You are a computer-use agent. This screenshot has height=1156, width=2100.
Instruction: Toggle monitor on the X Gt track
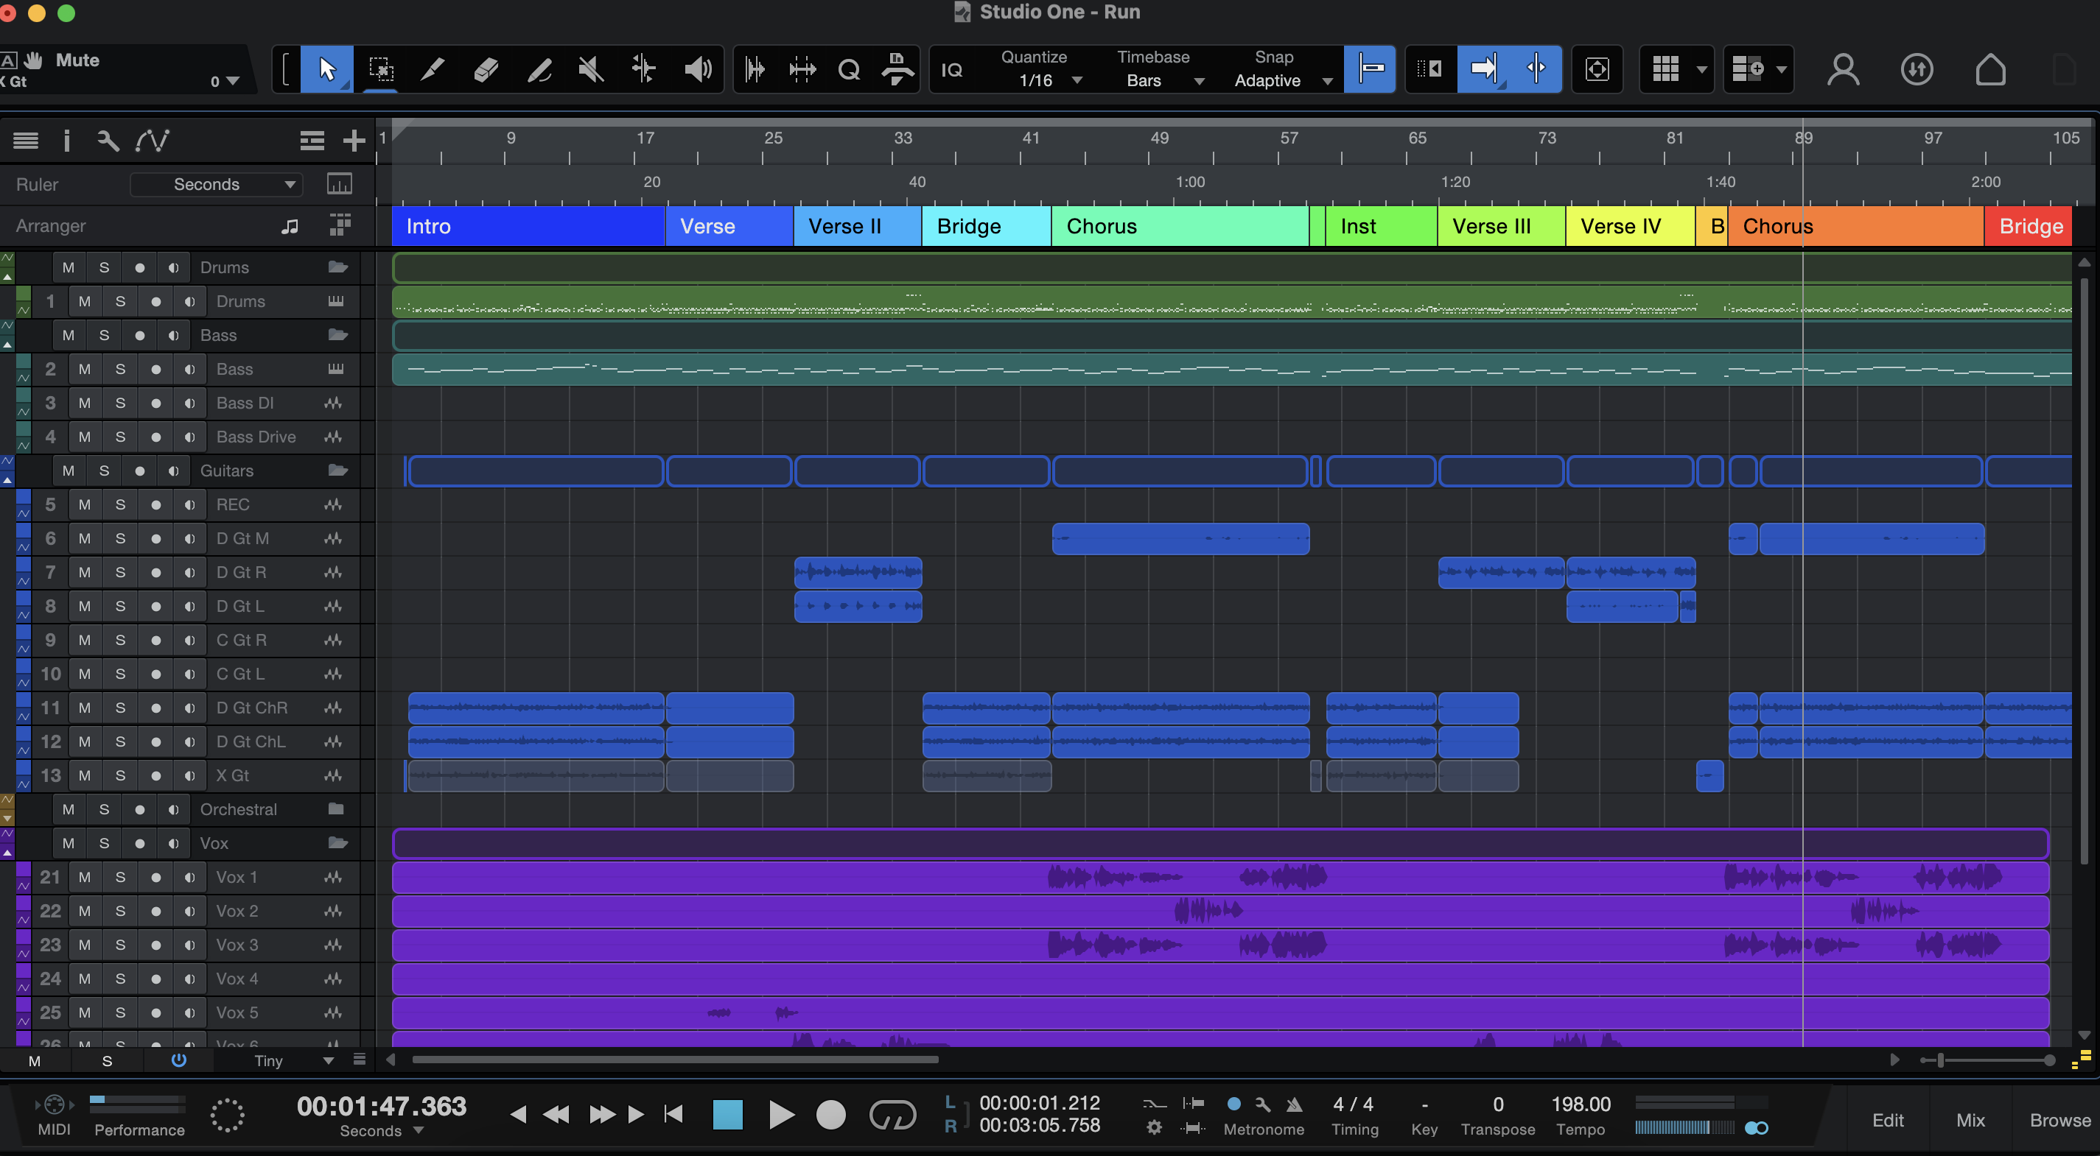tap(189, 775)
